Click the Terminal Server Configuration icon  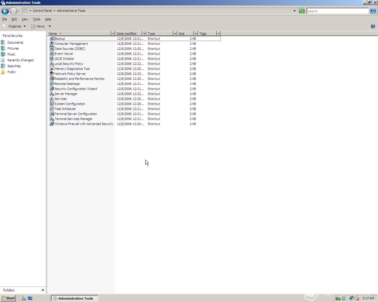[52, 114]
